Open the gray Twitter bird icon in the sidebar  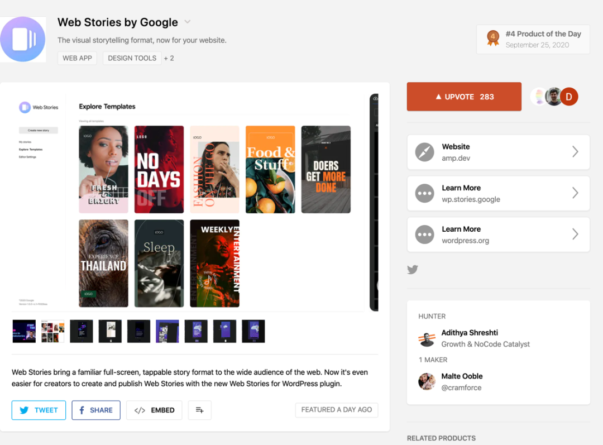point(413,269)
